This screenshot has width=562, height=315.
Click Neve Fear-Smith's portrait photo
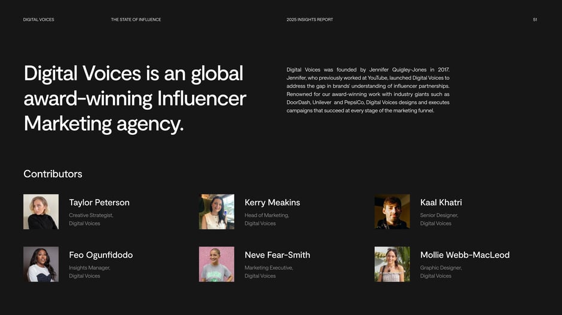216,264
